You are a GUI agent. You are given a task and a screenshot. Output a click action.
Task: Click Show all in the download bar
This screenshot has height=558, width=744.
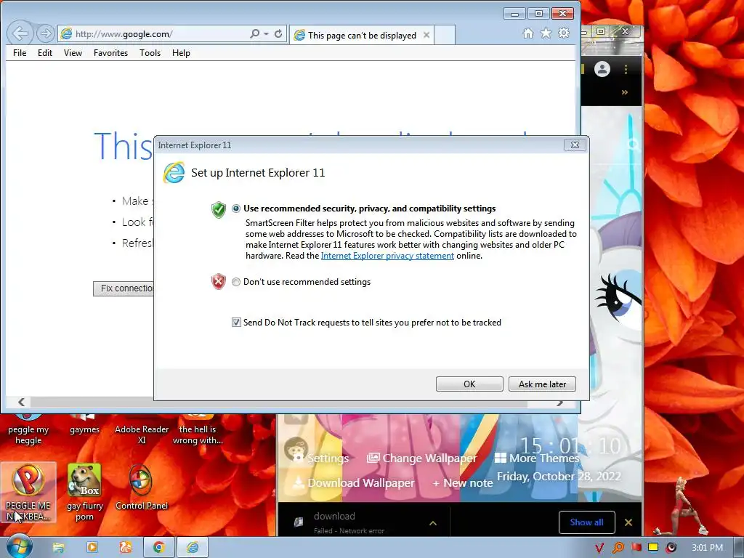click(586, 522)
